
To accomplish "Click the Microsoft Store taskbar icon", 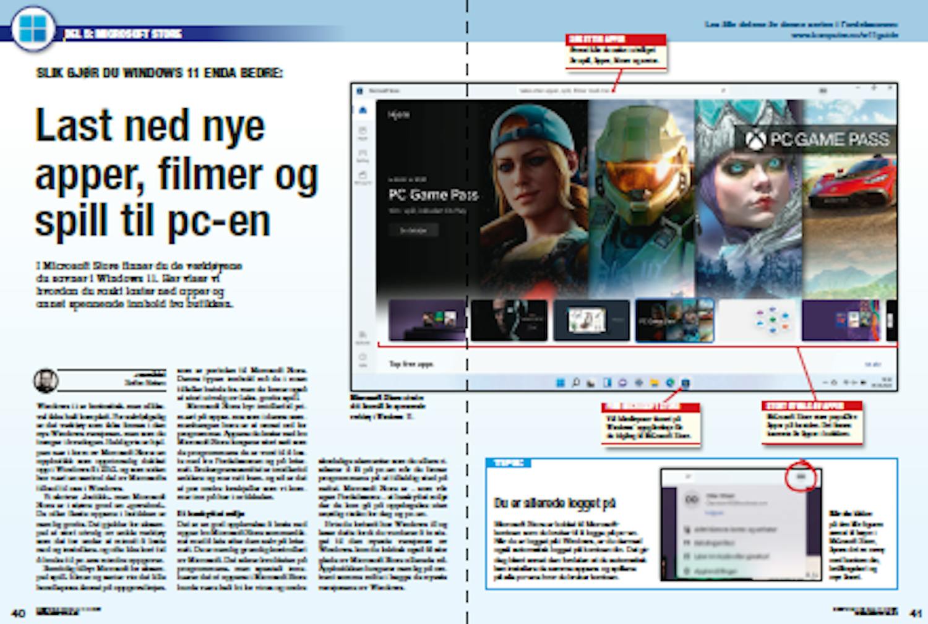I will (685, 383).
